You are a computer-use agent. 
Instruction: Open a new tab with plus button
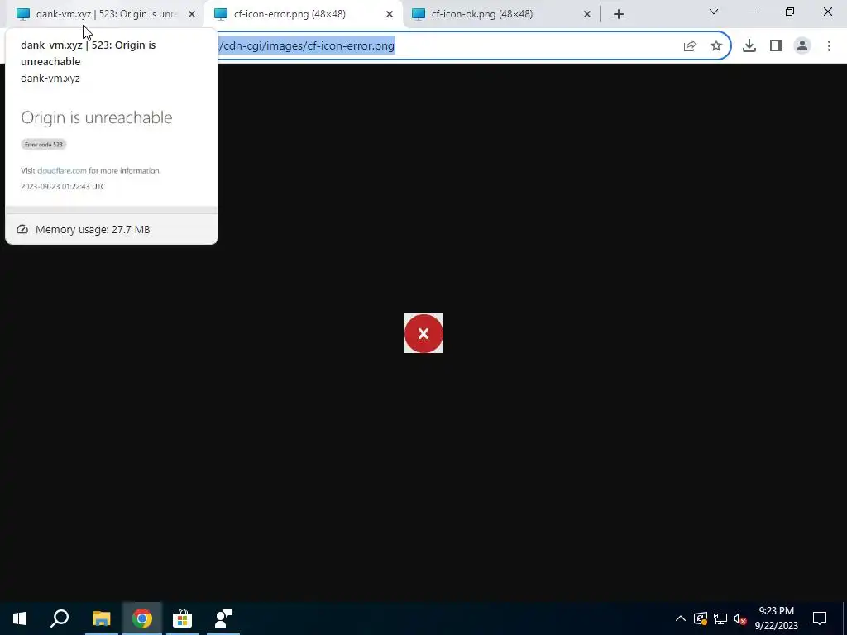619,14
